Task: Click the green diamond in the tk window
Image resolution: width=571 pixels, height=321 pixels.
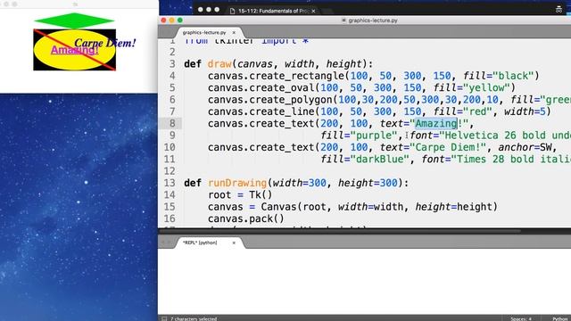Action: 74,21
